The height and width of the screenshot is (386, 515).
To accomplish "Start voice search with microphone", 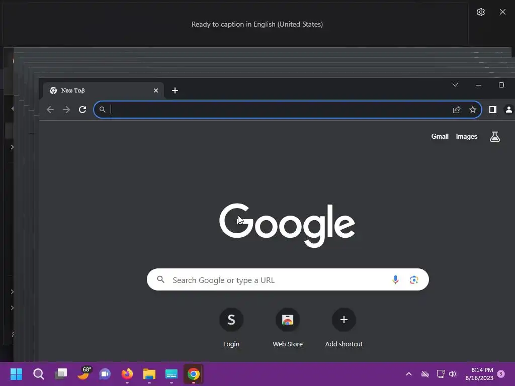I will tap(395, 279).
